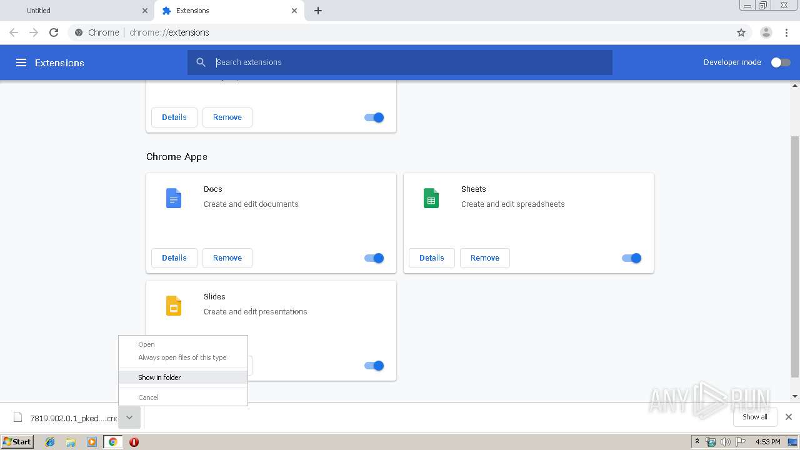Bookmark this page with star icon
800x450 pixels.
[741, 32]
